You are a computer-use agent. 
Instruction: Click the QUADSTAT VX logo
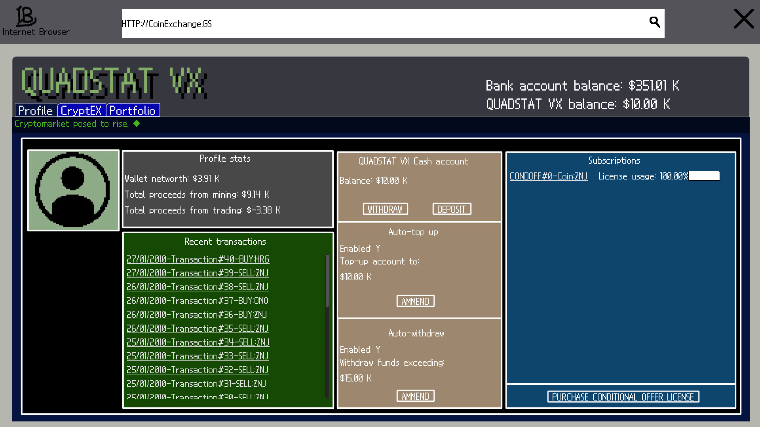[114, 83]
